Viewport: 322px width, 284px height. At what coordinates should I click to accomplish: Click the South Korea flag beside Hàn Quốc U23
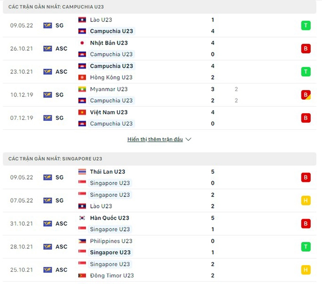pyautogui.click(x=82, y=218)
